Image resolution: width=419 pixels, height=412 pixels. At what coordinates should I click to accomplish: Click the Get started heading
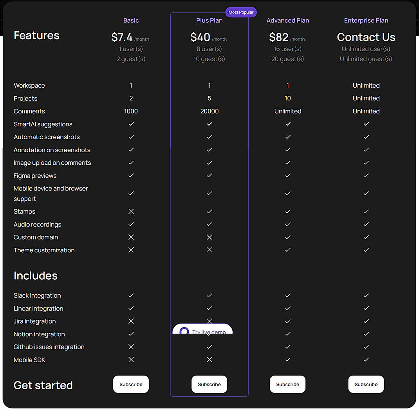pos(43,385)
